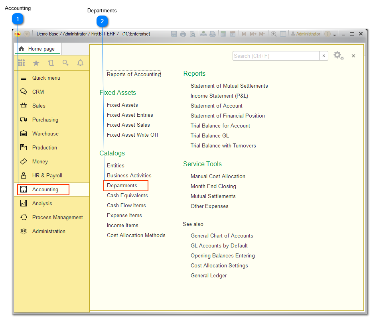Image resolution: width=371 pixels, height=318 pixels.
Task: Clear the search box with the x button
Action: coord(324,56)
